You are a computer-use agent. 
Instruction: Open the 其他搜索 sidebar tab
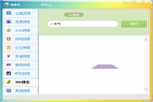point(21,91)
